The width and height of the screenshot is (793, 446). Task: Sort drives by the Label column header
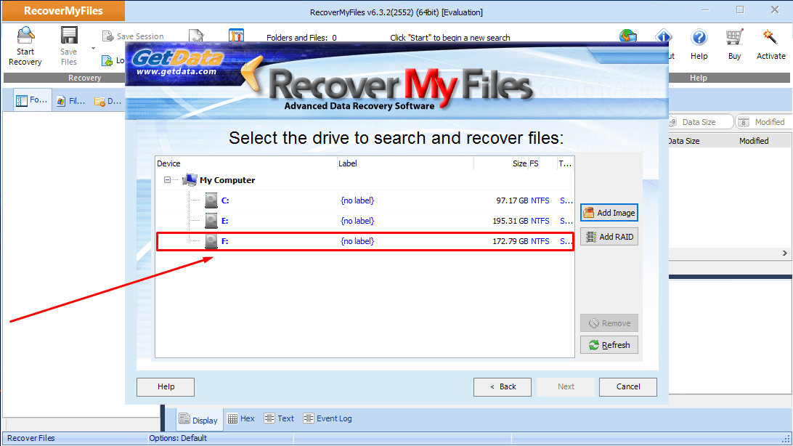pos(404,164)
